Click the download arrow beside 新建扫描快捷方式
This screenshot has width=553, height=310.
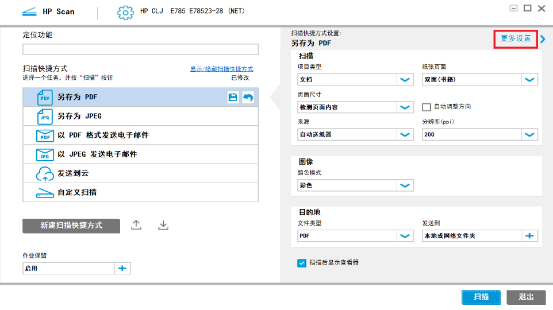coord(163,225)
